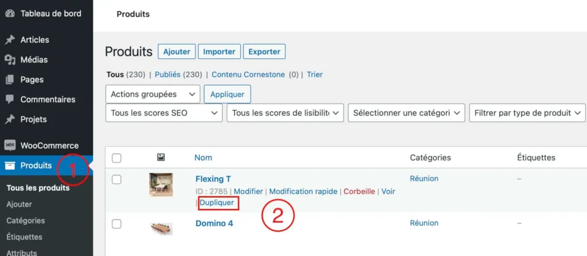
Task: Open the Flexing T product title
Action: click(x=213, y=179)
